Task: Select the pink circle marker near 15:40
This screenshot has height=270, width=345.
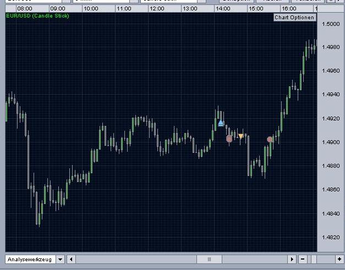Action: [270, 139]
